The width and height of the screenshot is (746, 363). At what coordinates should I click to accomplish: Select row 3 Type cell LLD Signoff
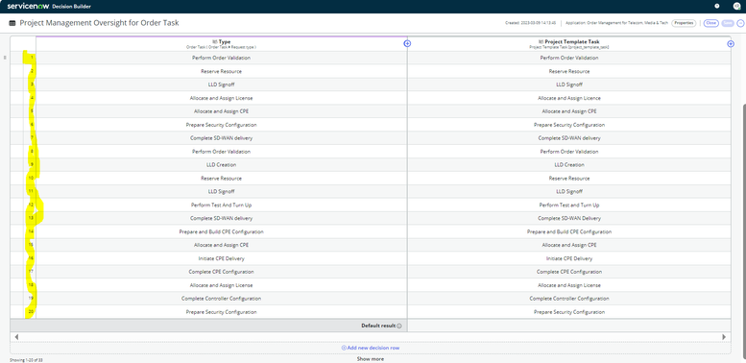(x=221, y=85)
